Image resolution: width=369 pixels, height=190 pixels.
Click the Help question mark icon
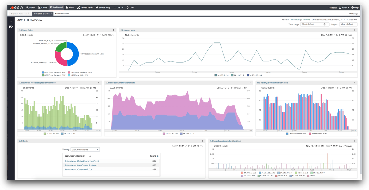pos(353,7)
